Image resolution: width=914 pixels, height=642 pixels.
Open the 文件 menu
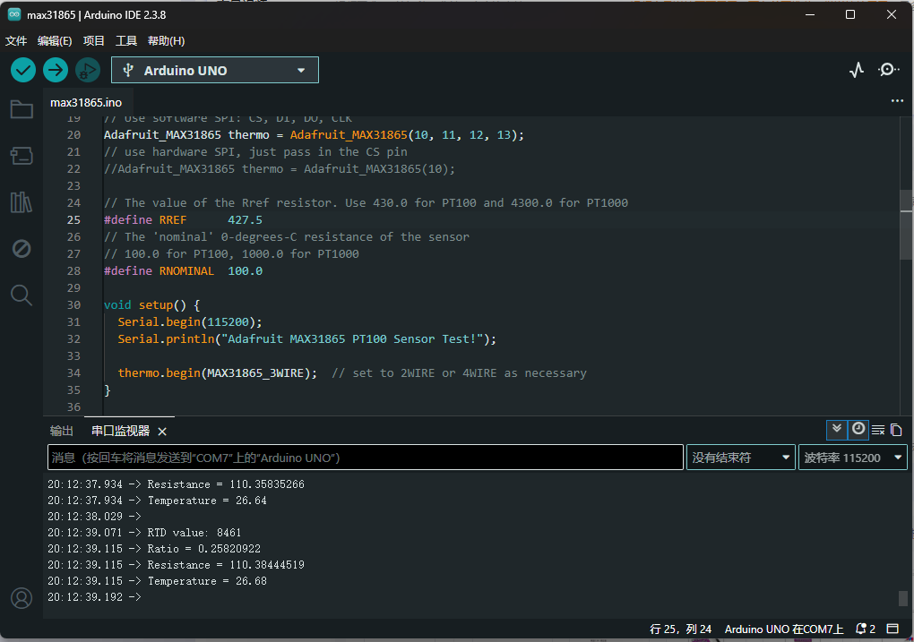coord(16,41)
